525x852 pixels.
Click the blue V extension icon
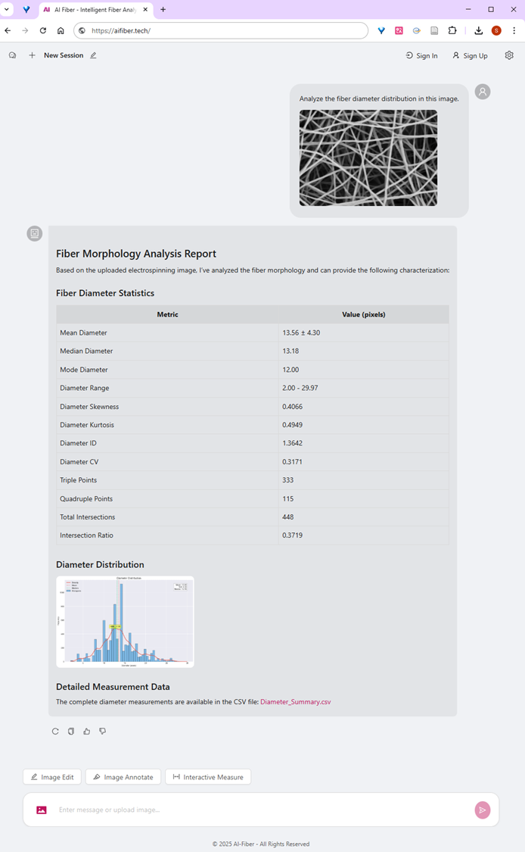(381, 30)
